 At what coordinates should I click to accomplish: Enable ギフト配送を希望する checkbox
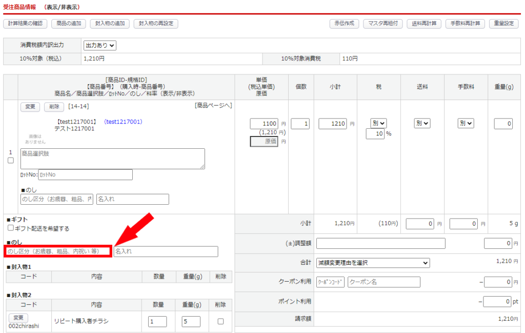coord(11,228)
